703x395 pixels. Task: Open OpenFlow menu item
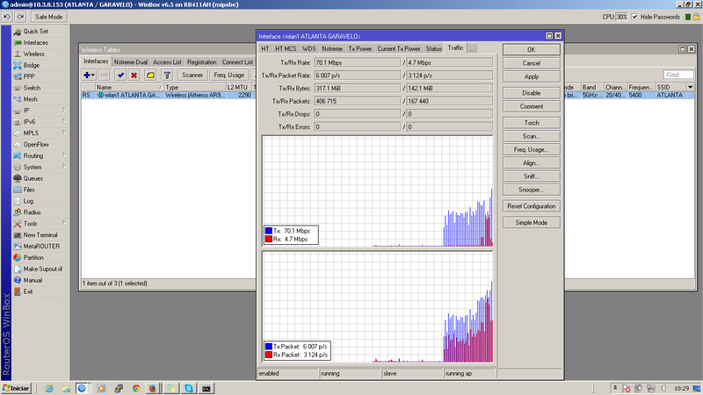click(36, 144)
